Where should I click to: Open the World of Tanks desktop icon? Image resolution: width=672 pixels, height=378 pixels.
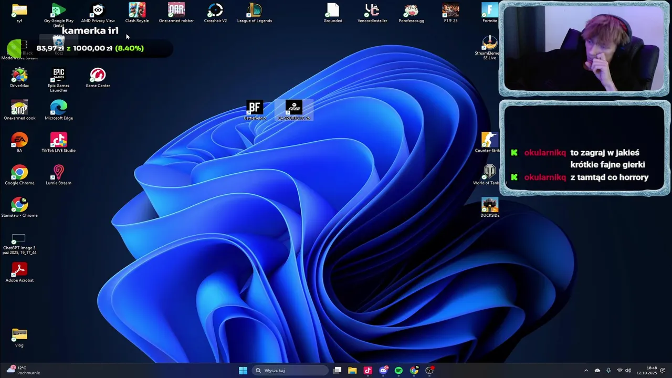[x=490, y=175]
